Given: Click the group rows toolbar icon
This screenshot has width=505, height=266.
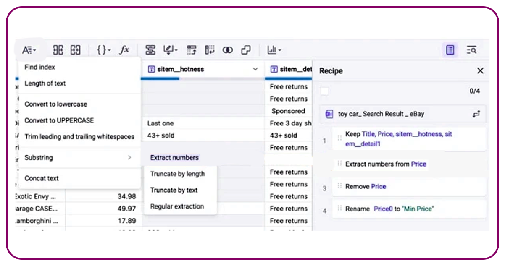Looking at the screenshot, I should coord(150,50).
